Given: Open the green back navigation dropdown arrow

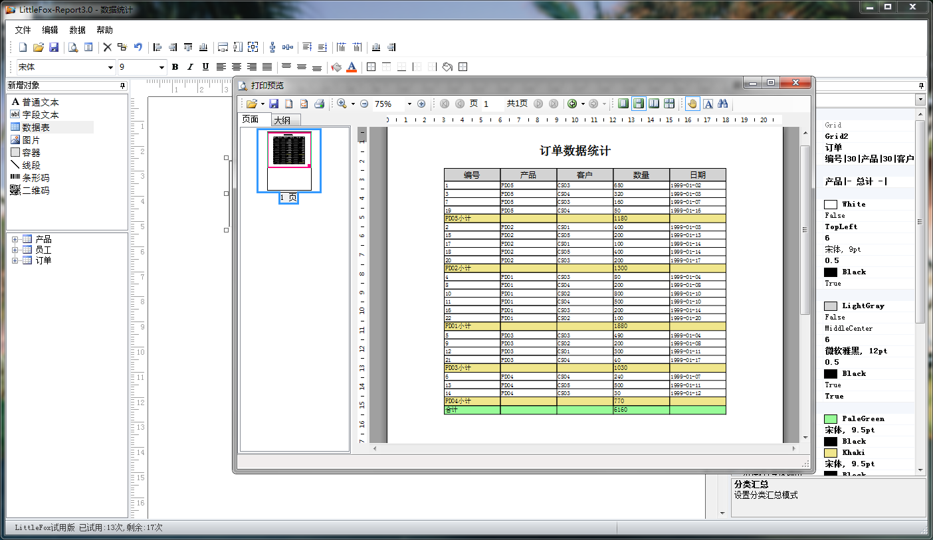Looking at the screenshot, I should pos(583,104).
